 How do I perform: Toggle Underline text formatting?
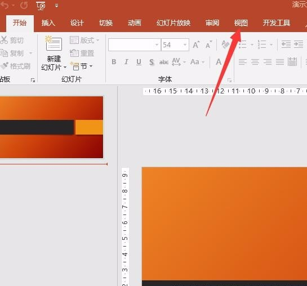coord(139,62)
